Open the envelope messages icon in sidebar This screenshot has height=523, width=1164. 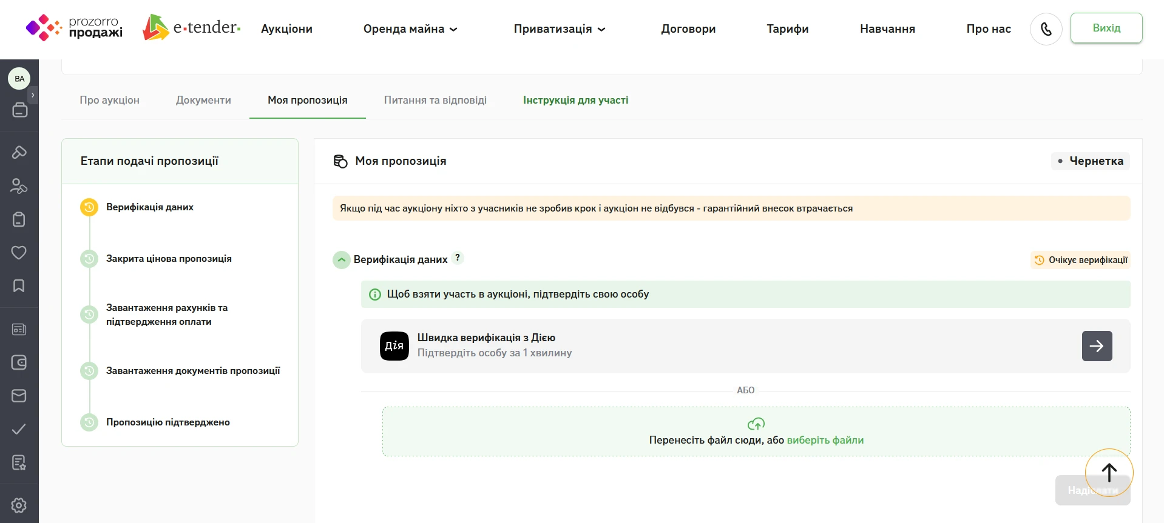pos(19,396)
